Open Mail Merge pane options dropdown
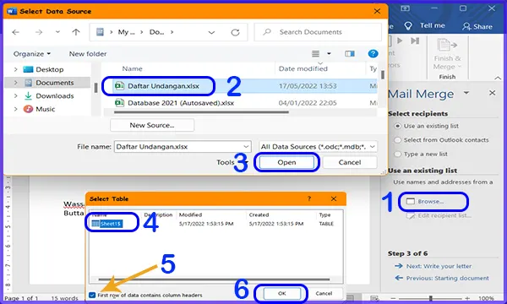507x304 pixels. tap(466, 93)
